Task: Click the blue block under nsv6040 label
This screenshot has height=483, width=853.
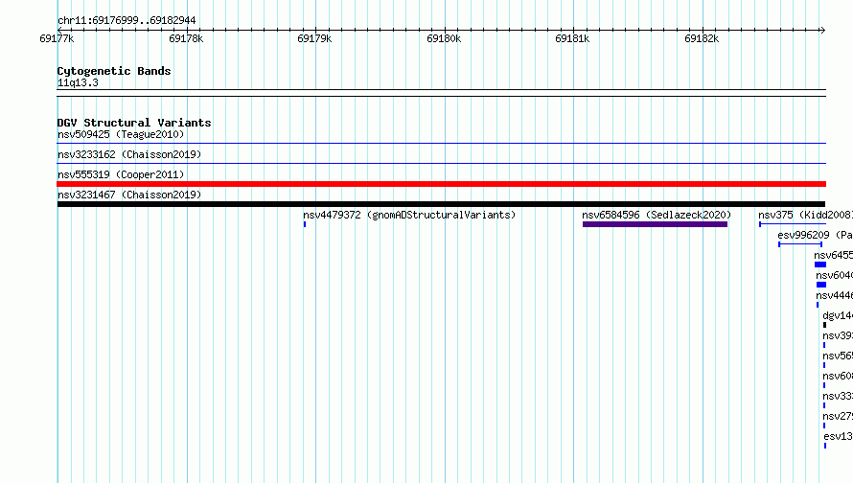Action: point(821,285)
